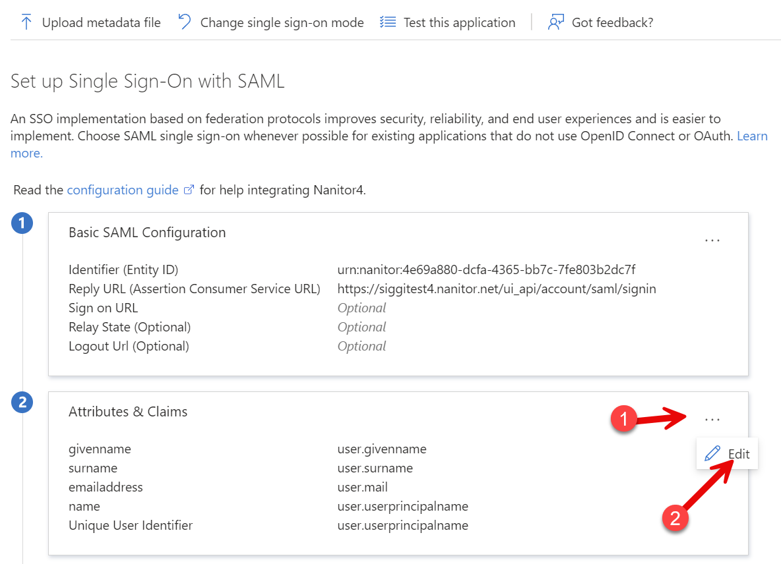Select Change single sign-on mode
This screenshot has width=781, height=564.
(282, 22)
